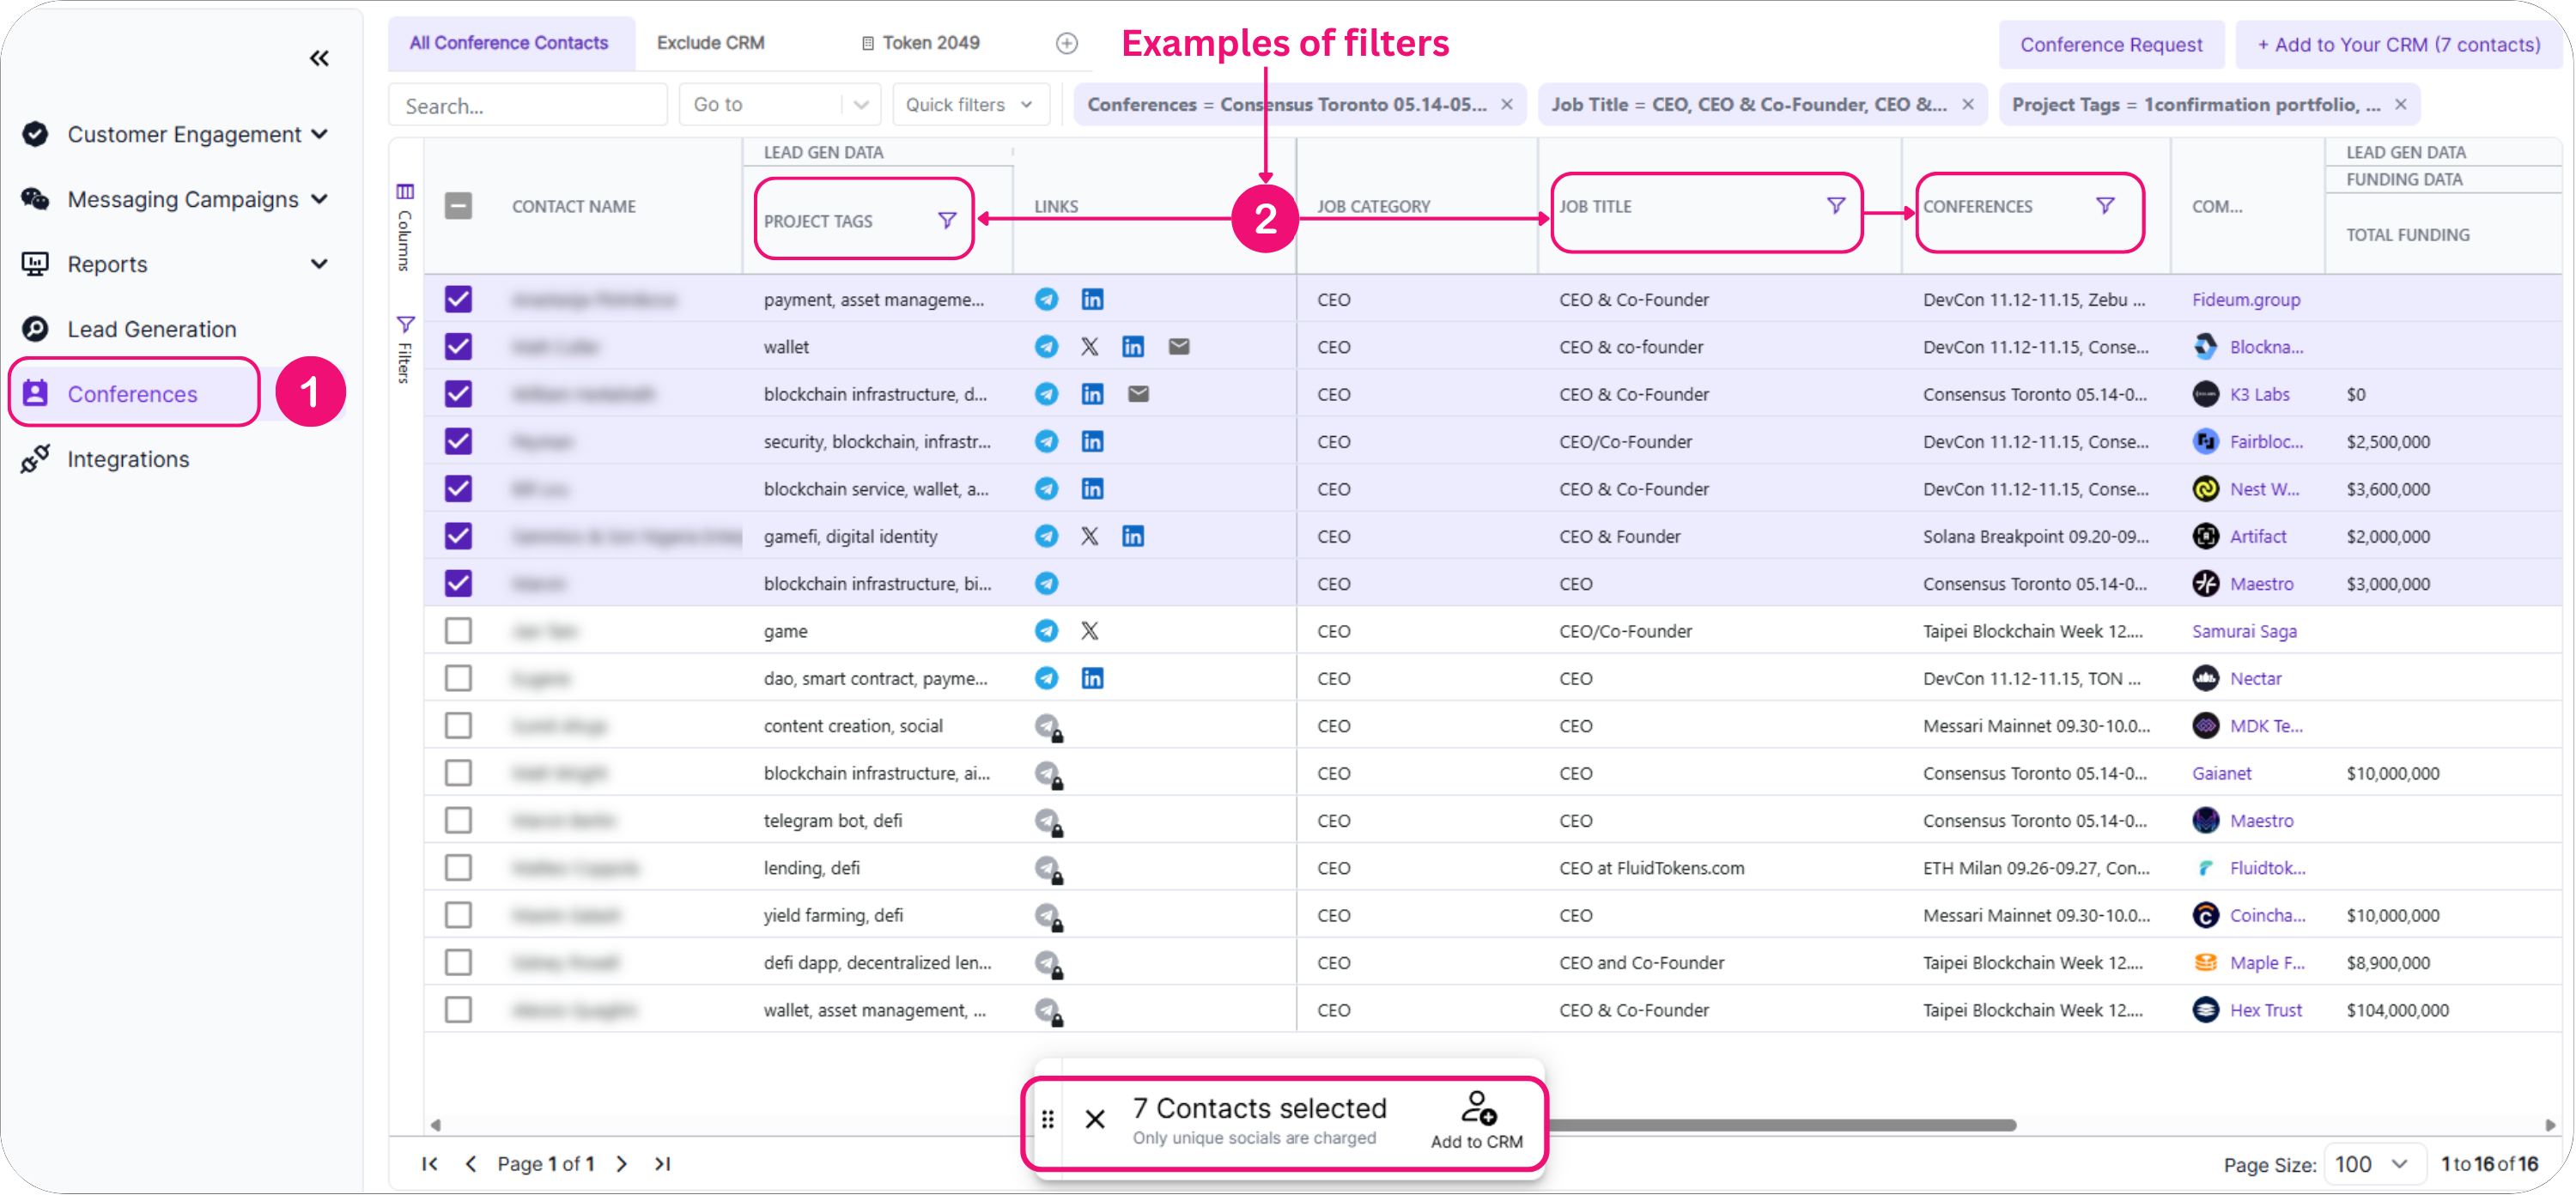Click the Project Tags filter funnel icon
The width and height of the screenshot is (2576, 1195).
pyautogui.click(x=946, y=220)
